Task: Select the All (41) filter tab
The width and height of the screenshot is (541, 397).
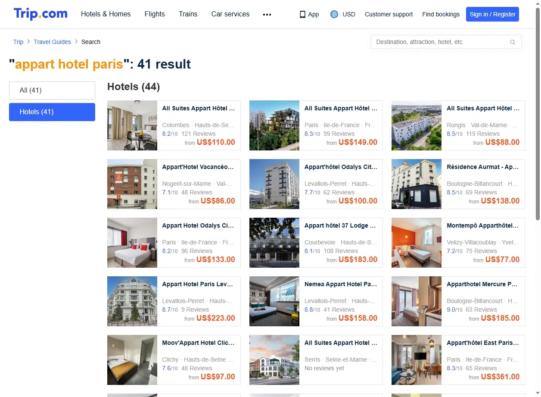Action: (x=52, y=91)
